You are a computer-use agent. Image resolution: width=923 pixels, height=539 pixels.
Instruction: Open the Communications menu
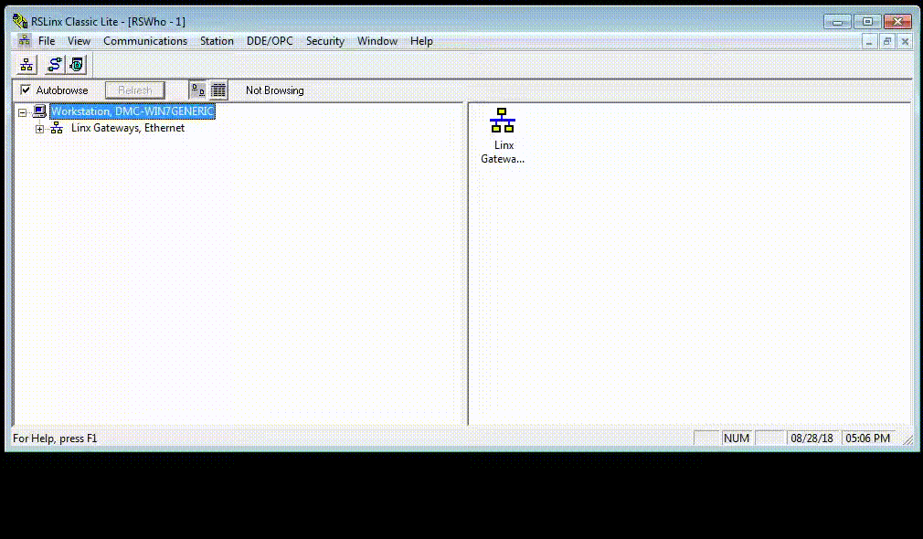pyautogui.click(x=145, y=40)
